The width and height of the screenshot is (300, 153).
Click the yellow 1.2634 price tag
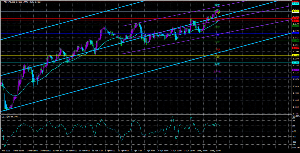pos(296,11)
